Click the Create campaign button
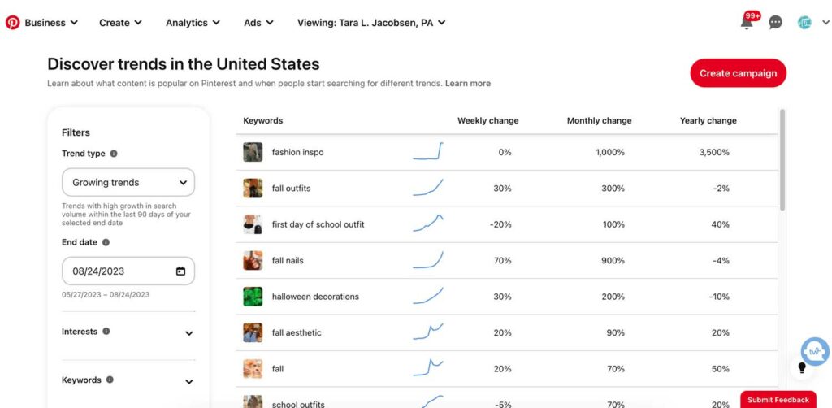 point(738,73)
